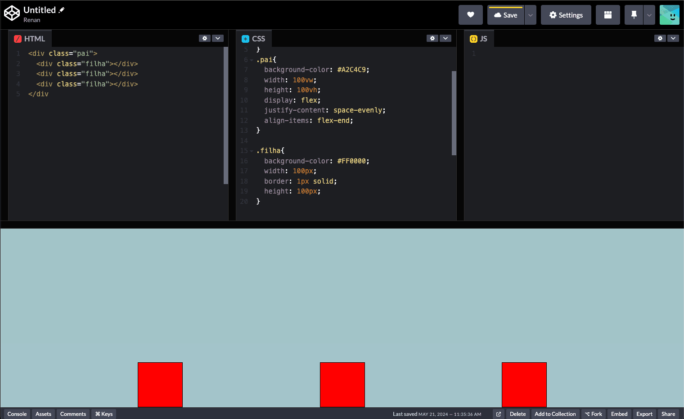The width and height of the screenshot is (684, 419).
Task: Fork this pen
Action: (594, 414)
